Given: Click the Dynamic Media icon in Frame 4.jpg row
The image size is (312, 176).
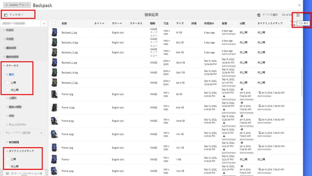Looking at the screenshot, I should [x=259, y=133].
